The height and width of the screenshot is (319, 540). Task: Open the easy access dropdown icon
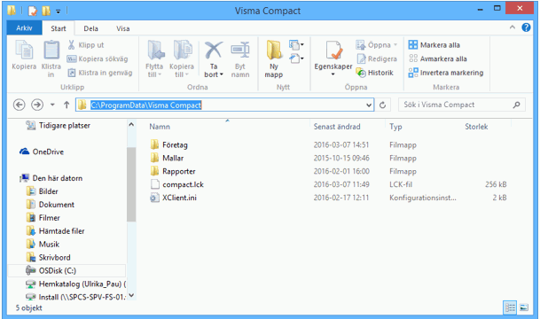pyautogui.click(x=296, y=58)
